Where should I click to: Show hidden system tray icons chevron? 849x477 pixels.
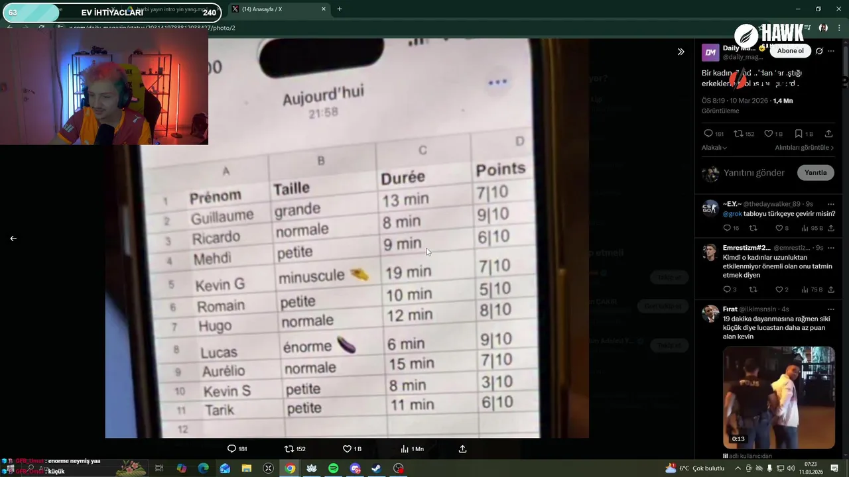point(738,468)
